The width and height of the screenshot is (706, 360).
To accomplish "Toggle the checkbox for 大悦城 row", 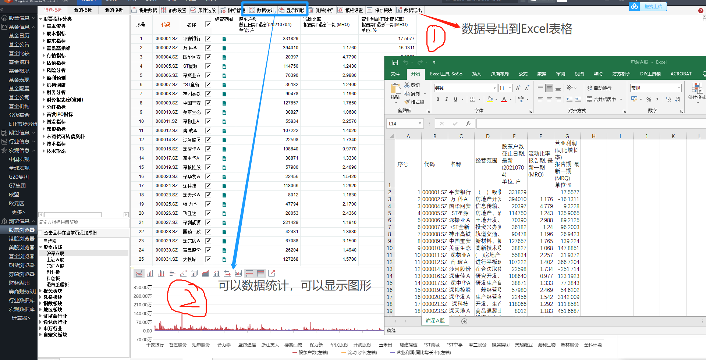I will [x=208, y=259].
